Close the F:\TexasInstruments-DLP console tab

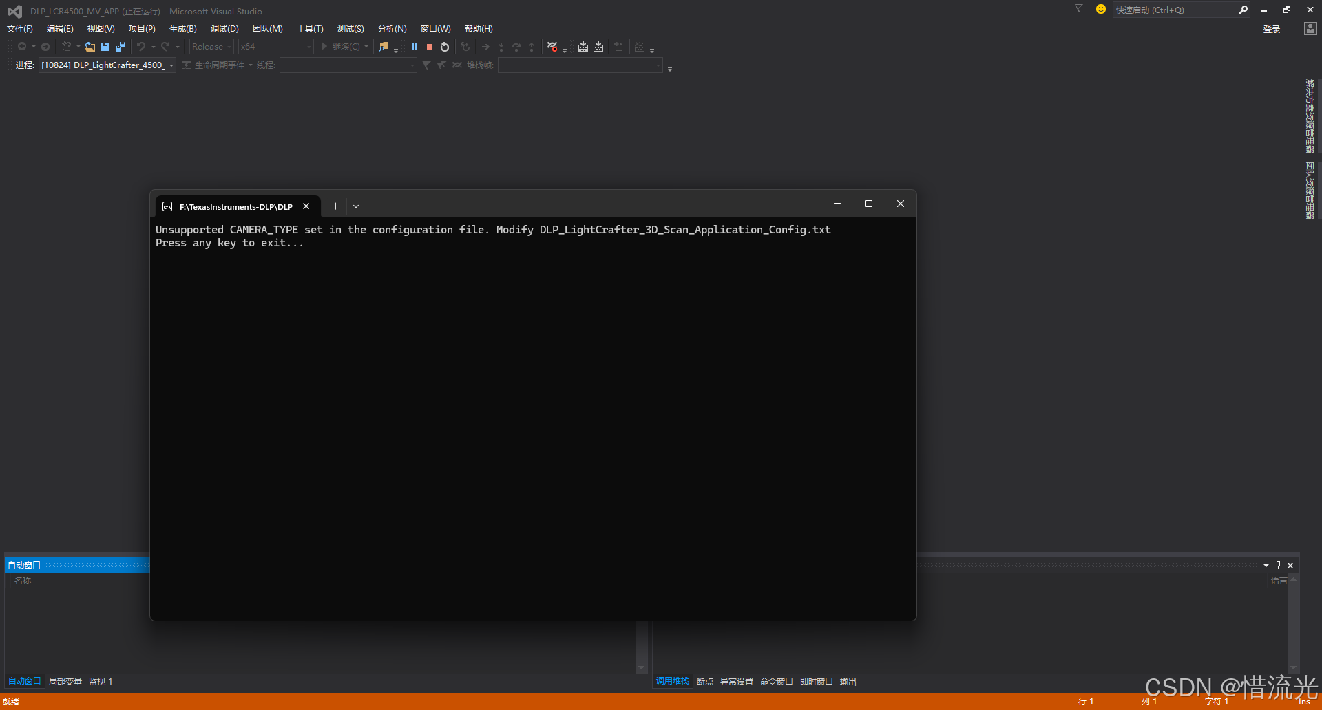[x=306, y=206]
